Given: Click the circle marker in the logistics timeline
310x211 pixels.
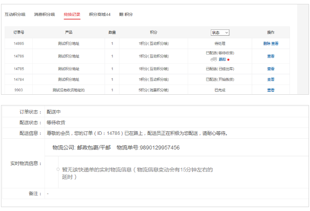Looking at the screenshot, I should [x=58, y=169].
